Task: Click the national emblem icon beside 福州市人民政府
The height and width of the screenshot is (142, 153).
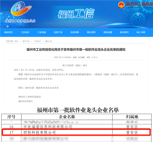Action: tap(121, 5)
